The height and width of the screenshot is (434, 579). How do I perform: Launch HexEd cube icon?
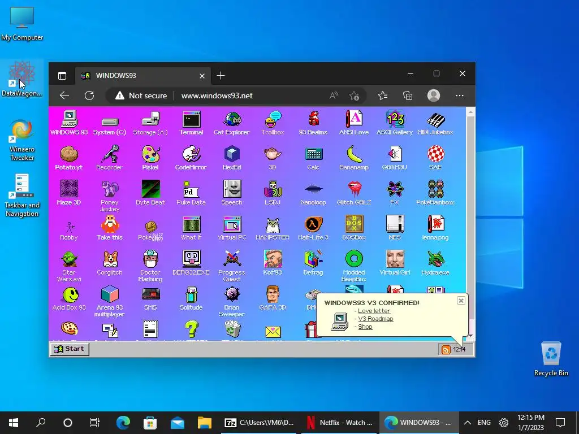[232, 158]
